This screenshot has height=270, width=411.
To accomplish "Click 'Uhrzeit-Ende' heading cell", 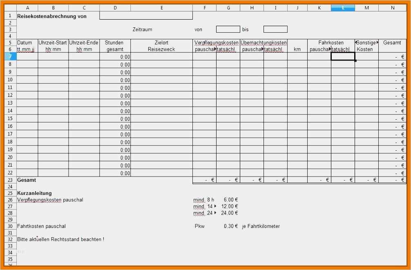I will tap(84, 42).
